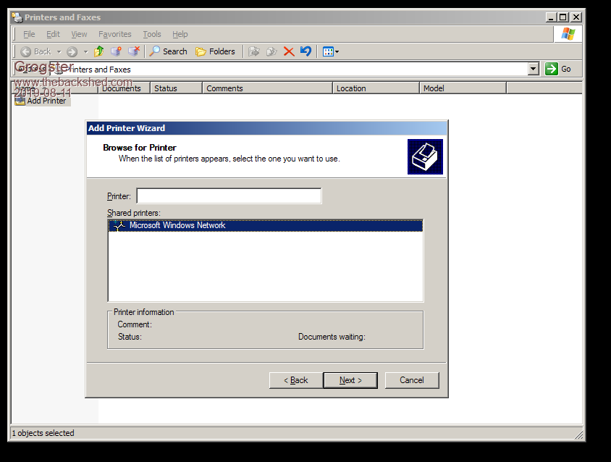Select Microsoft Windows Network in list
Viewport: 611px width, 462px height.
(x=177, y=225)
